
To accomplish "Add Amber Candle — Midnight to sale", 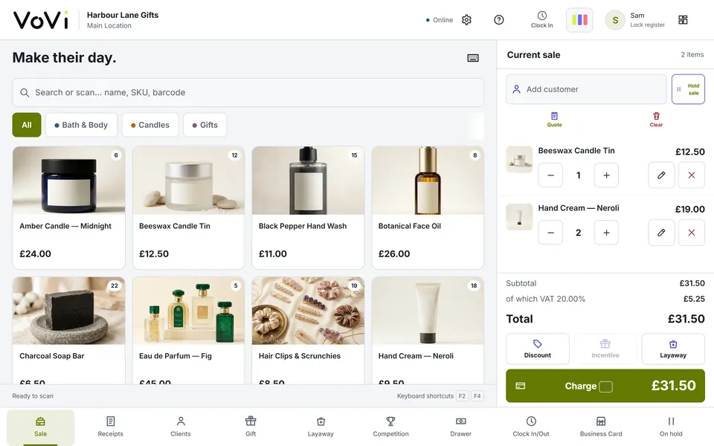I will click(68, 207).
